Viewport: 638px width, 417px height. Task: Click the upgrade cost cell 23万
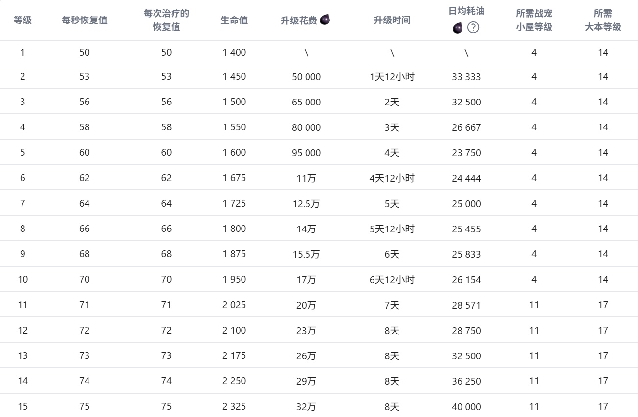coord(307,331)
